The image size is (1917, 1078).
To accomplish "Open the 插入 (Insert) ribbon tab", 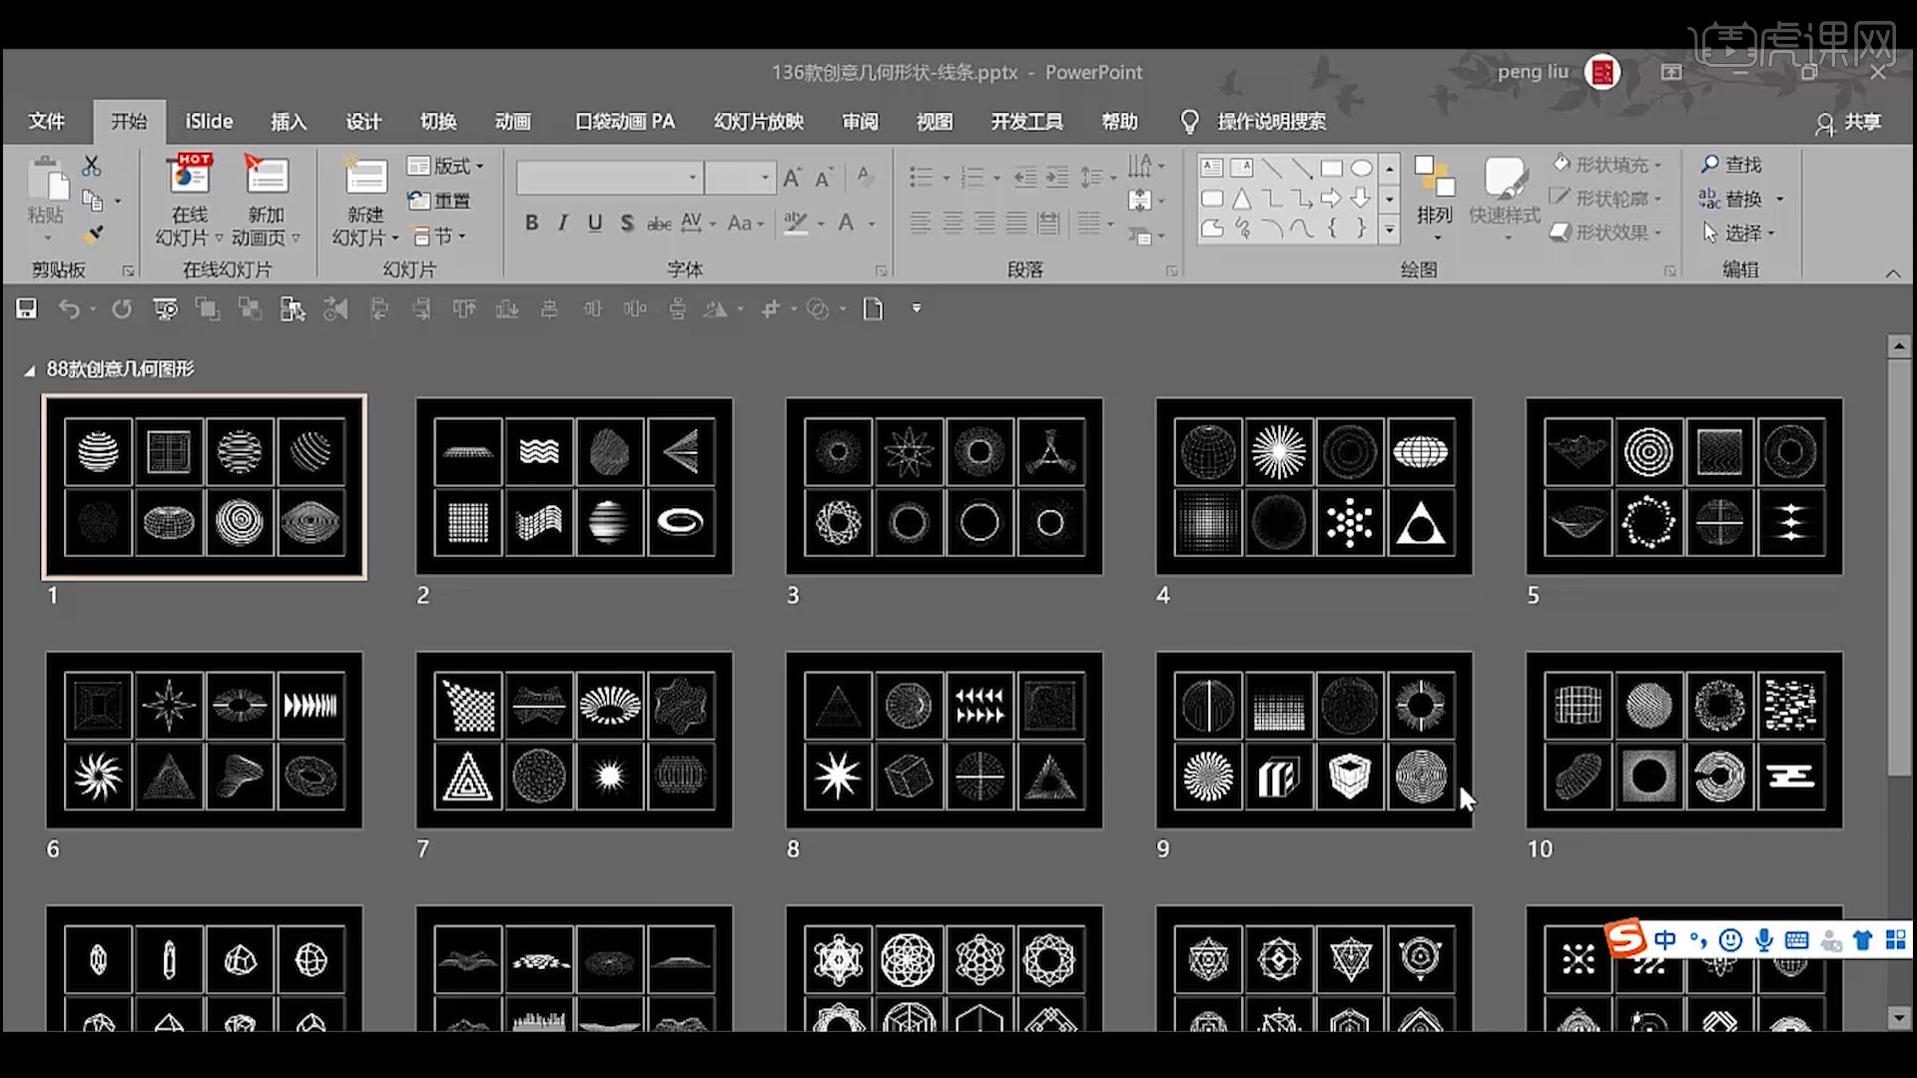I will click(x=289, y=121).
